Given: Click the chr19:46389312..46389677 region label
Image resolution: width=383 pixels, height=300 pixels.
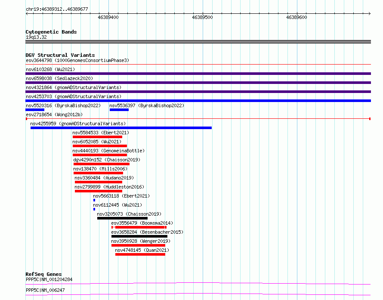Looking at the screenshot, I should 57,9.
